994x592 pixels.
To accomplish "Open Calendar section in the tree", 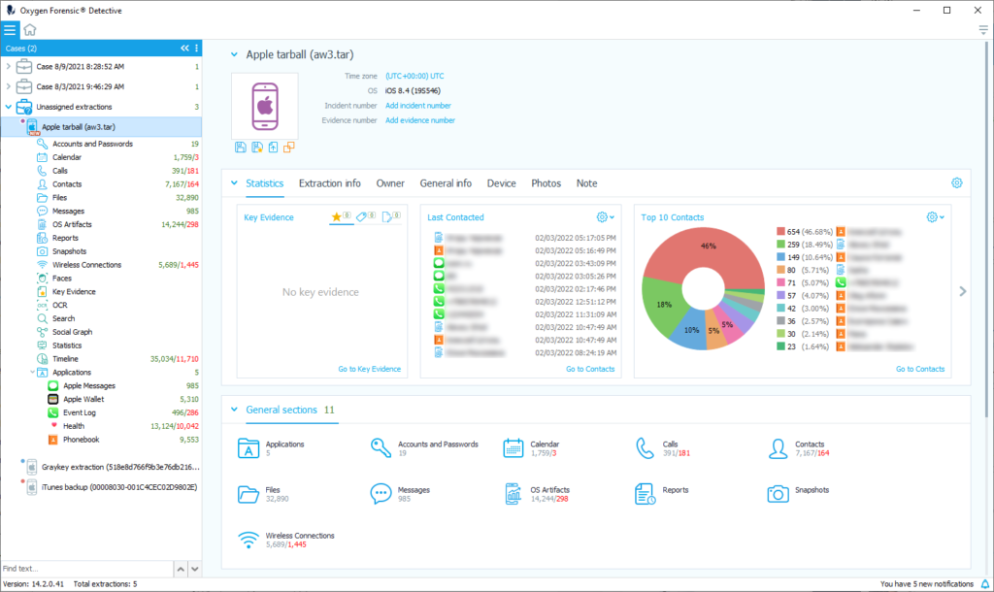I will [67, 157].
